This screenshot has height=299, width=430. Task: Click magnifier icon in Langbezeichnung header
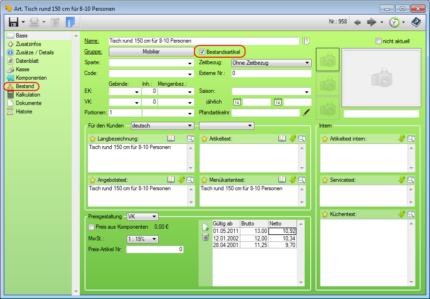190,139
